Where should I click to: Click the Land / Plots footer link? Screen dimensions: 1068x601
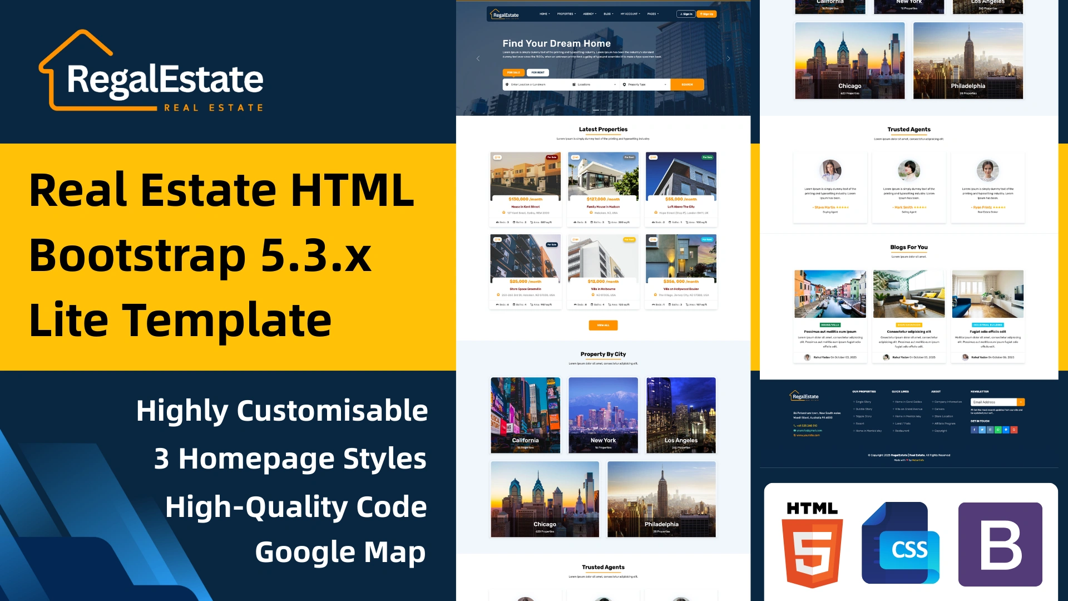pos(902,423)
